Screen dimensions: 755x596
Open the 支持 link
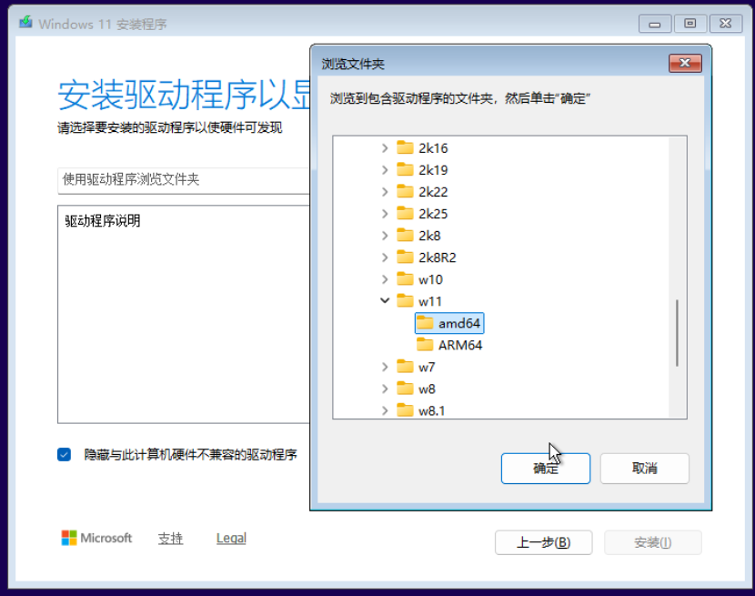(170, 539)
